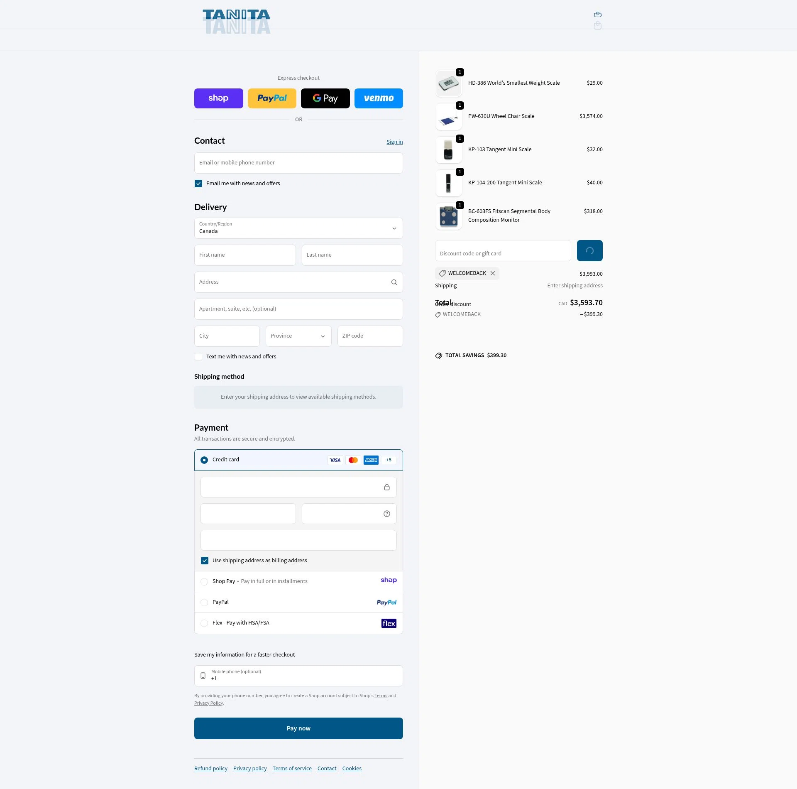Expand the Province dropdown
This screenshot has width=797, height=789.
click(298, 336)
